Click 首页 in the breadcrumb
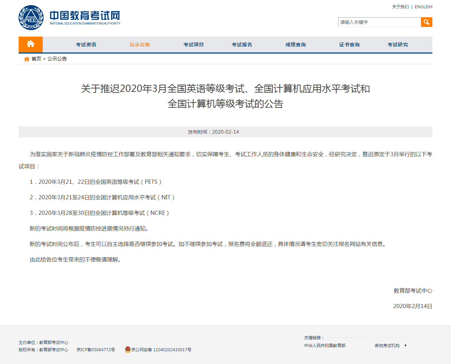 pos(36,59)
